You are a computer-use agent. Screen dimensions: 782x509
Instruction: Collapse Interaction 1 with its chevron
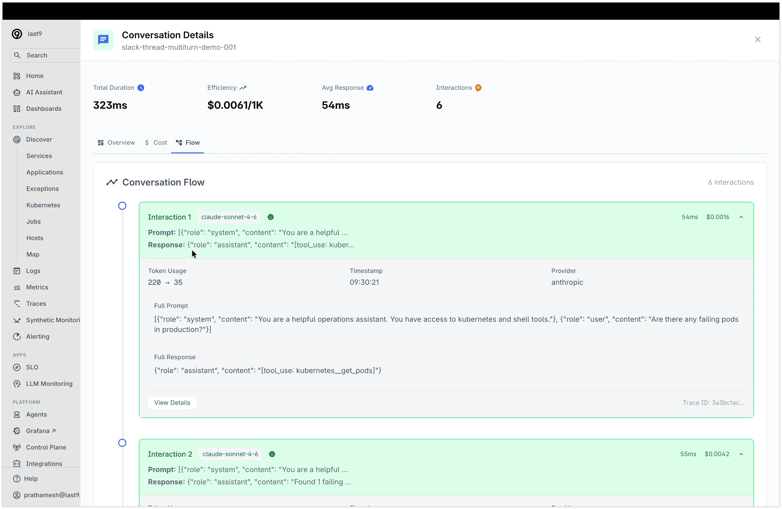(741, 217)
